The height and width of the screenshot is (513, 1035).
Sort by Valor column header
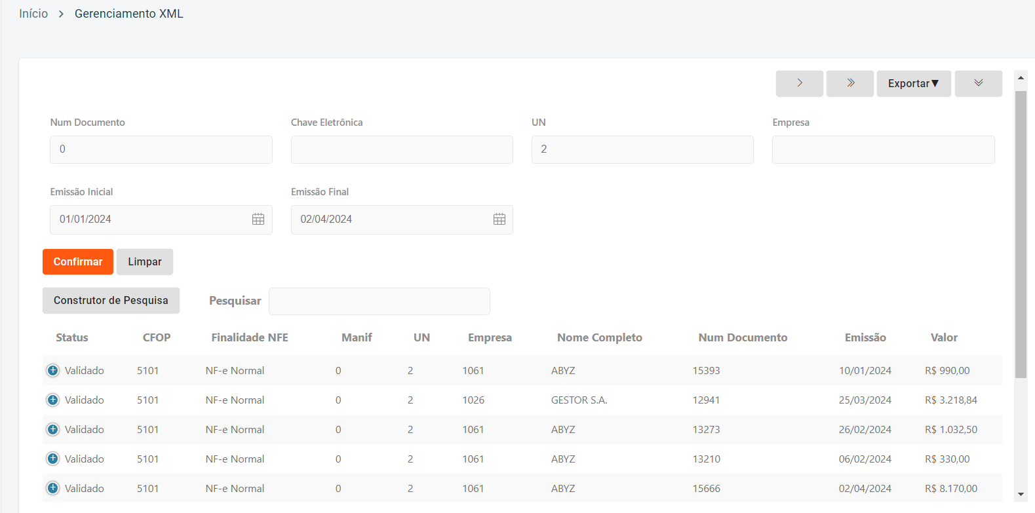944,338
